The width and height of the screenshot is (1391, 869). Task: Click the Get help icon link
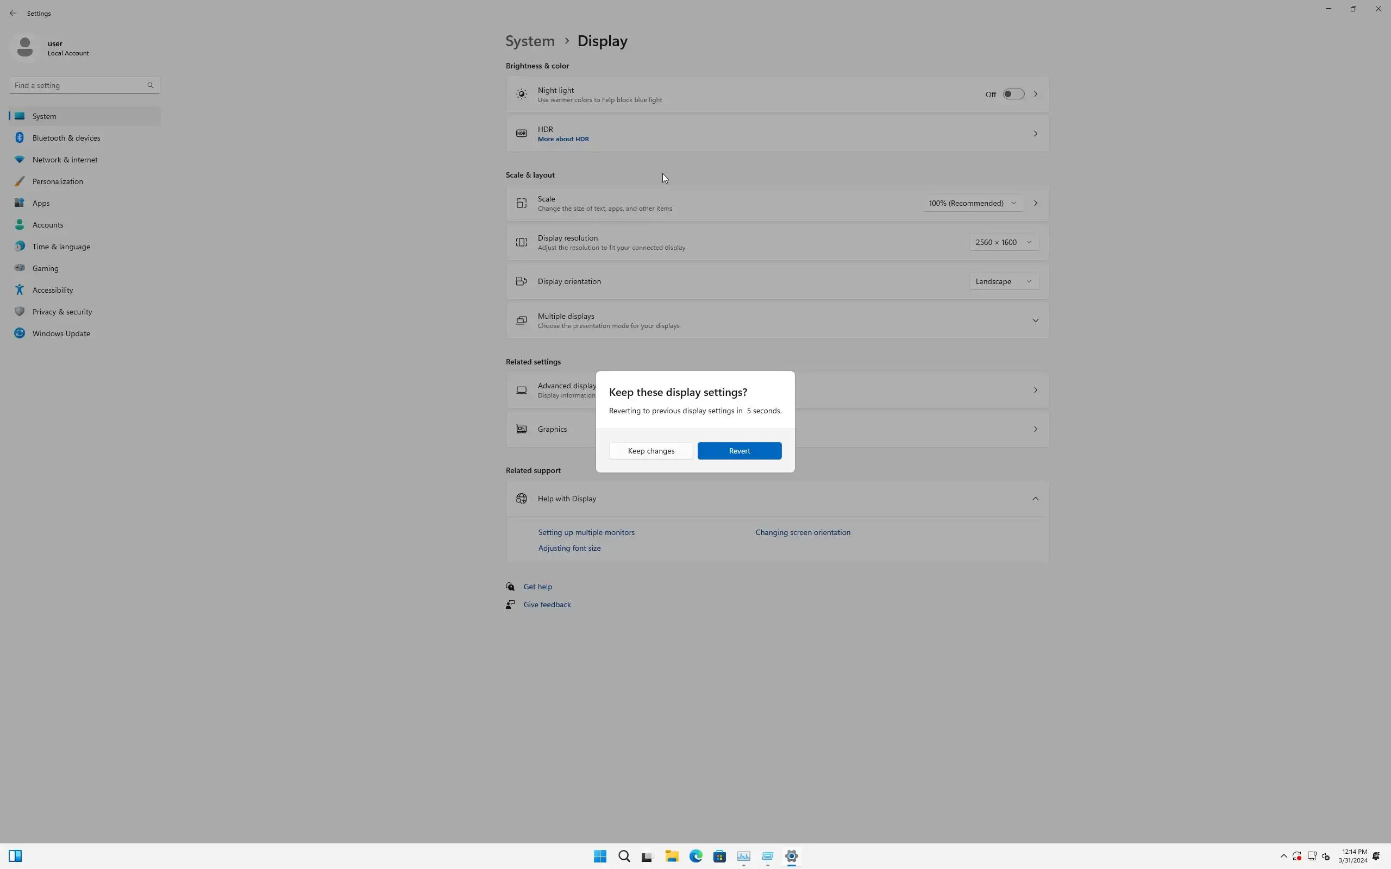[x=510, y=587]
